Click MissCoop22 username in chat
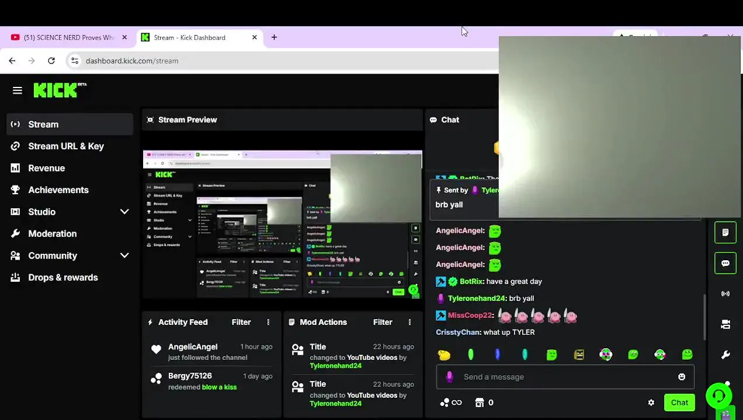Image resolution: width=743 pixels, height=420 pixels. [470, 315]
